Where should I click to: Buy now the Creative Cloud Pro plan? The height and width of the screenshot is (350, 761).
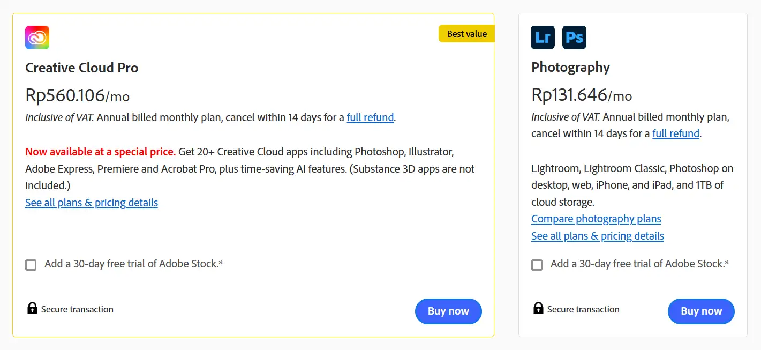tap(448, 311)
